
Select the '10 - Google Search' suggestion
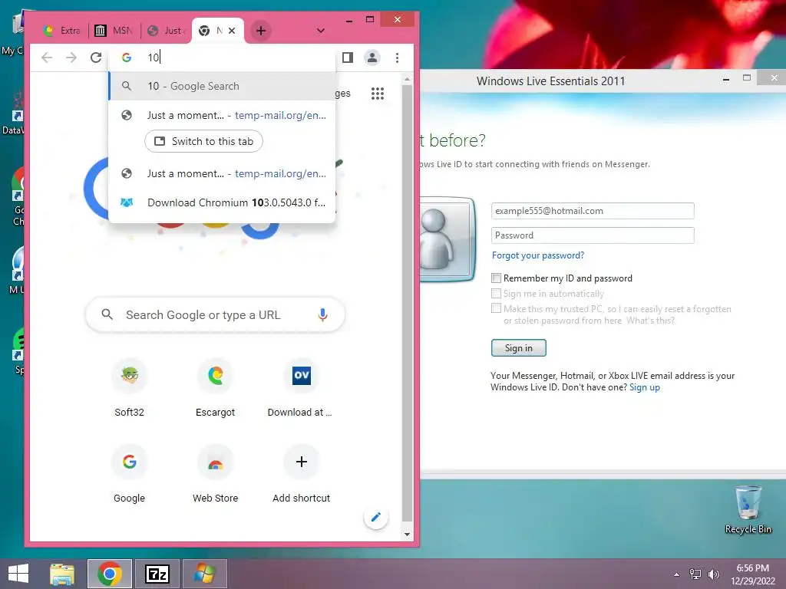tap(222, 86)
